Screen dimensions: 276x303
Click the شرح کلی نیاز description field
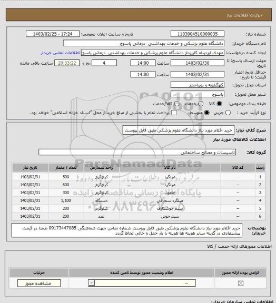pyautogui.click(x=179, y=130)
